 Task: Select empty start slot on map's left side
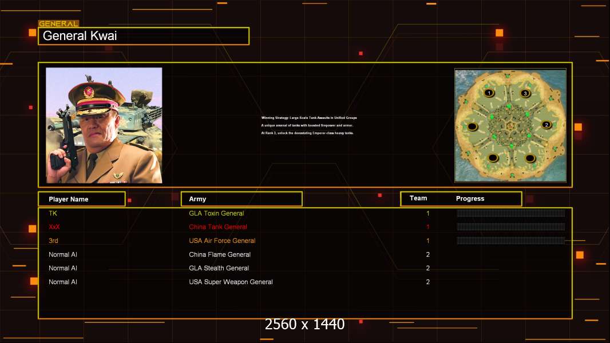point(472,126)
